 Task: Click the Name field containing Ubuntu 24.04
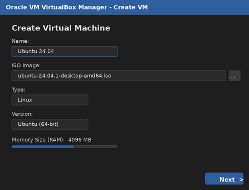click(x=65, y=51)
